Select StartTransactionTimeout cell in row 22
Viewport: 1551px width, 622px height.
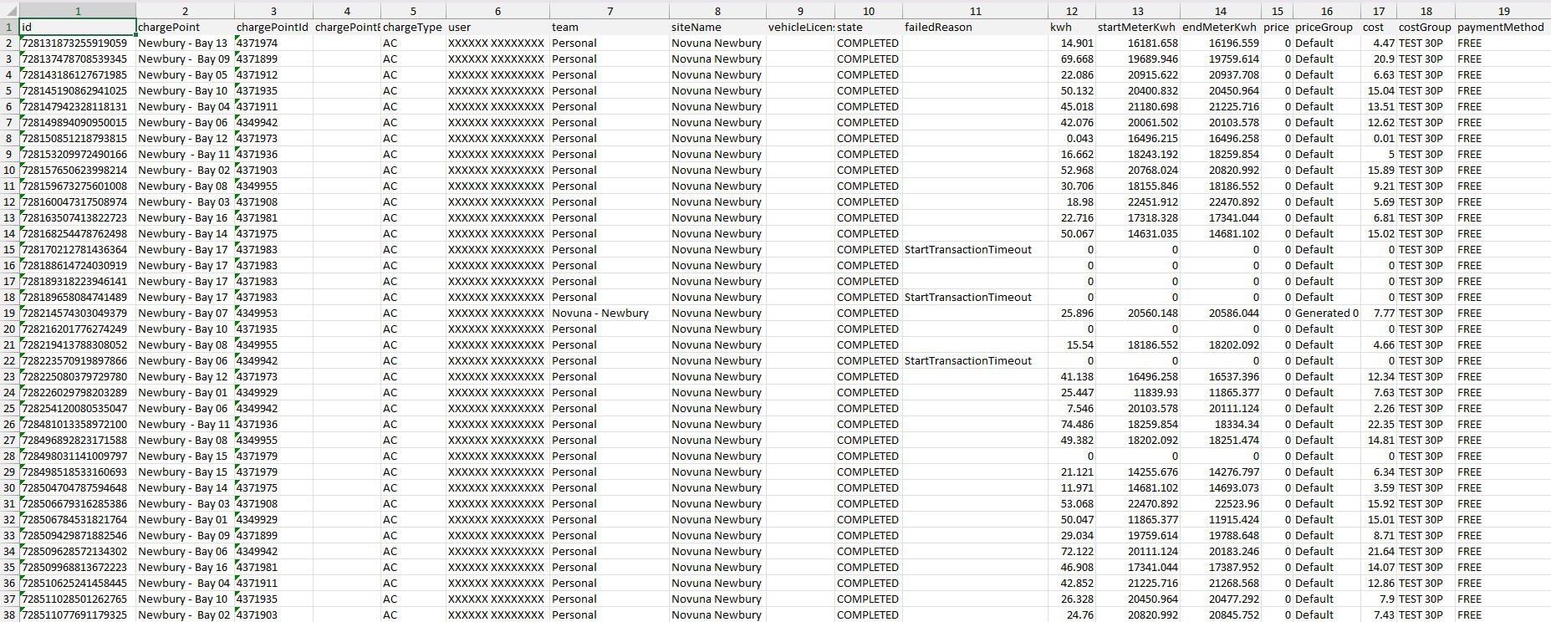click(968, 361)
